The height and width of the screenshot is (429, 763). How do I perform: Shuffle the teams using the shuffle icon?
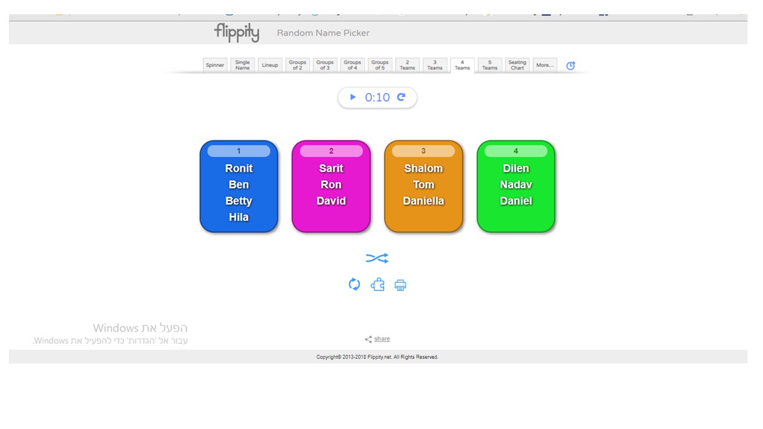(377, 257)
